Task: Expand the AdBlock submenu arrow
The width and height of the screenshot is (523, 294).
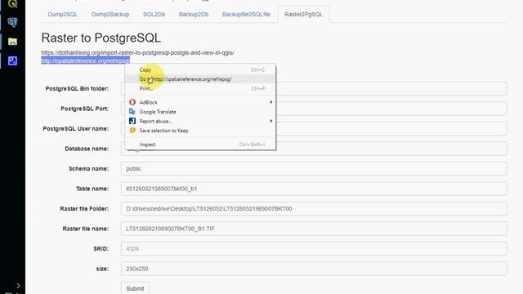Action: point(271,102)
